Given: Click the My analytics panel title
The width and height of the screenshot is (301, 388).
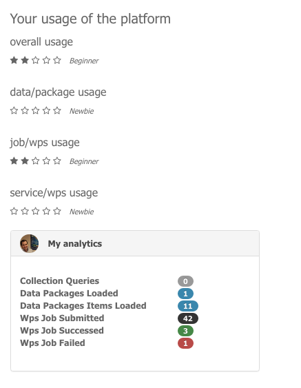Looking at the screenshot, I should 74,244.
